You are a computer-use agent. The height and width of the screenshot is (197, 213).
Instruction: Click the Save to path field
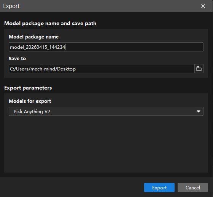click(102, 69)
